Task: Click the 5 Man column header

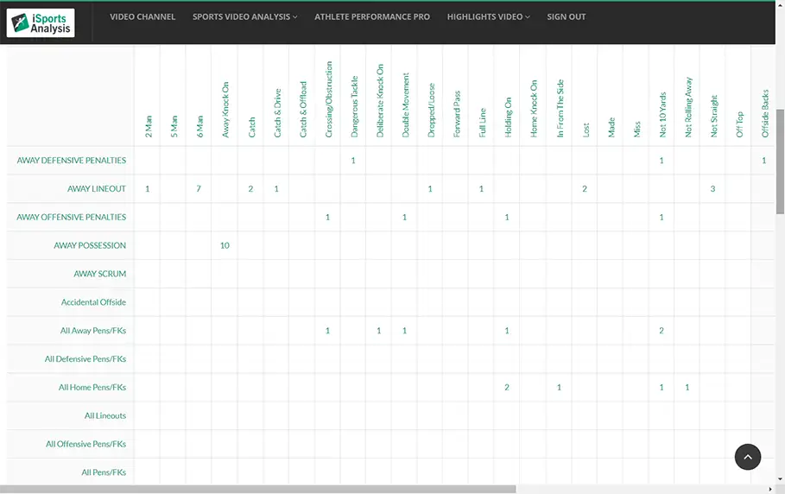Action: click(174, 127)
